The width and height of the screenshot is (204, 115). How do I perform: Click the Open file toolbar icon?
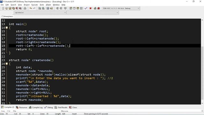[6, 8]
